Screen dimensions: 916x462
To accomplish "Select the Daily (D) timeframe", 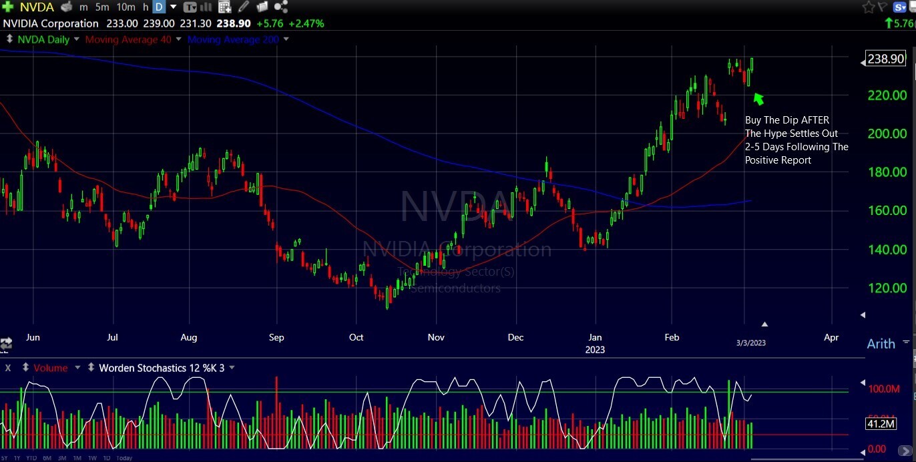I will (x=160, y=7).
